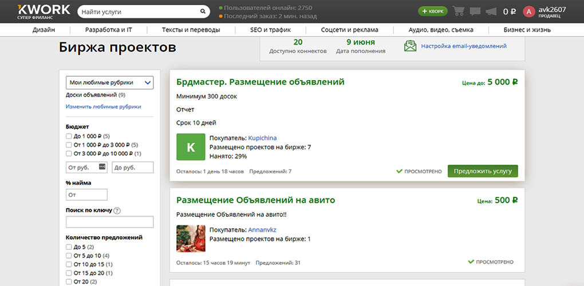
Task: Click the search magnifier icon
Action: [x=203, y=11]
